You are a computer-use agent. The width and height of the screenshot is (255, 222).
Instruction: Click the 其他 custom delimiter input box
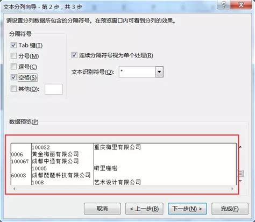54,89
